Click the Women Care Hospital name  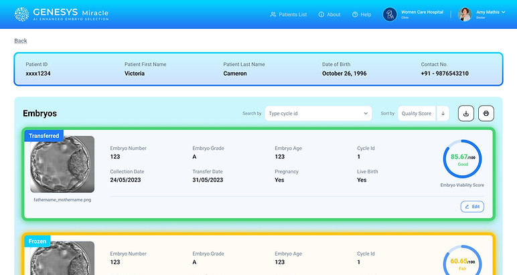(422, 12)
